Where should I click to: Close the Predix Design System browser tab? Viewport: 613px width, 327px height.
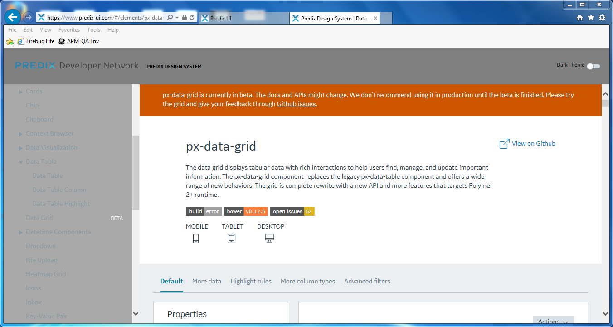click(x=375, y=19)
